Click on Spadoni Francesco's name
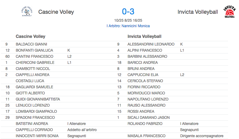The width and height of the screenshot is (239, 139). [x=35, y=118]
